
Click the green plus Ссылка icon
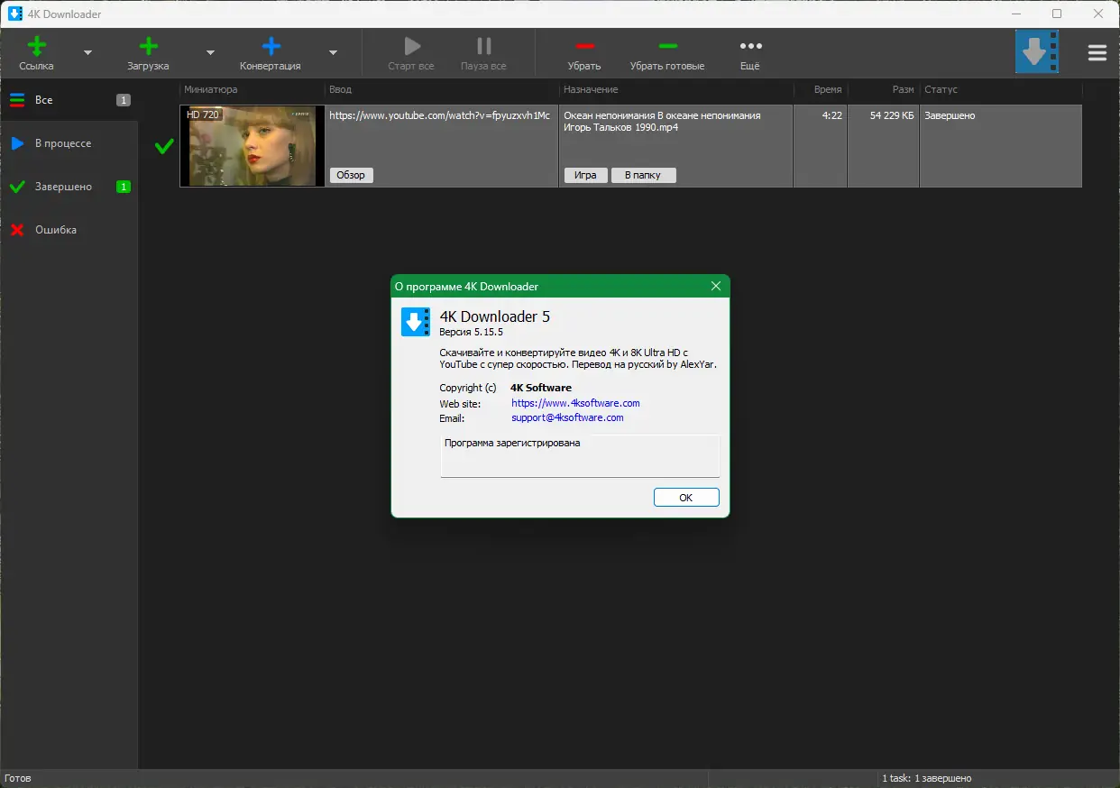click(x=37, y=46)
